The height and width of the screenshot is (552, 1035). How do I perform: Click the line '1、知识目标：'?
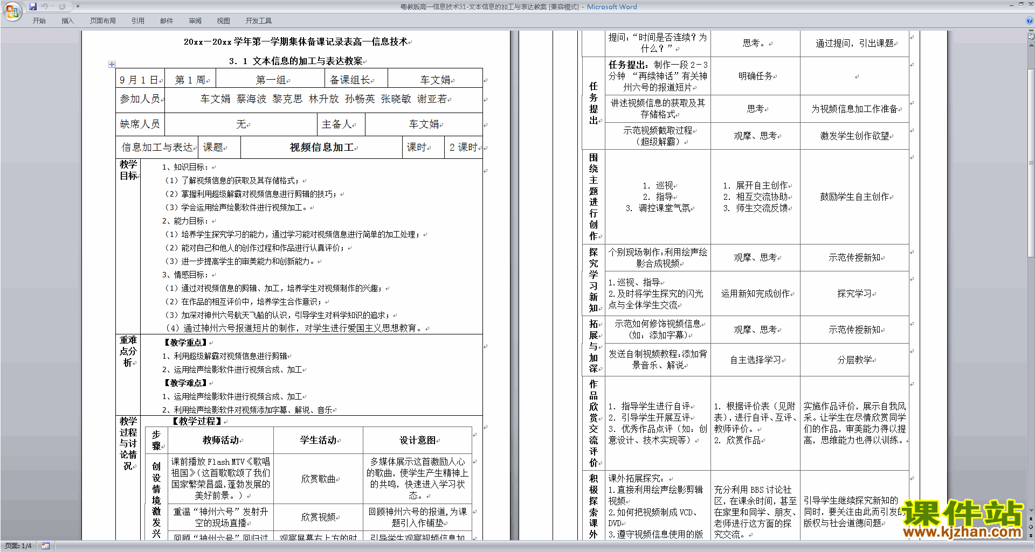[x=185, y=167]
